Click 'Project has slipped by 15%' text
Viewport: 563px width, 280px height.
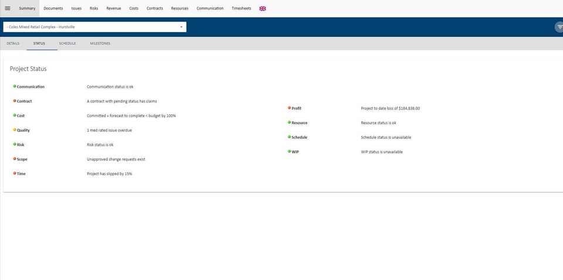click(110, 174)
